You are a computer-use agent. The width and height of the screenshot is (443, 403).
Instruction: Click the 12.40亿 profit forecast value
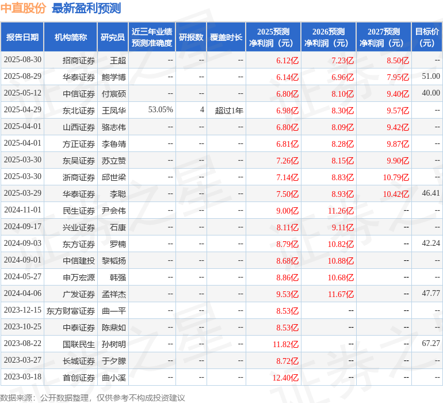(286, 378)
